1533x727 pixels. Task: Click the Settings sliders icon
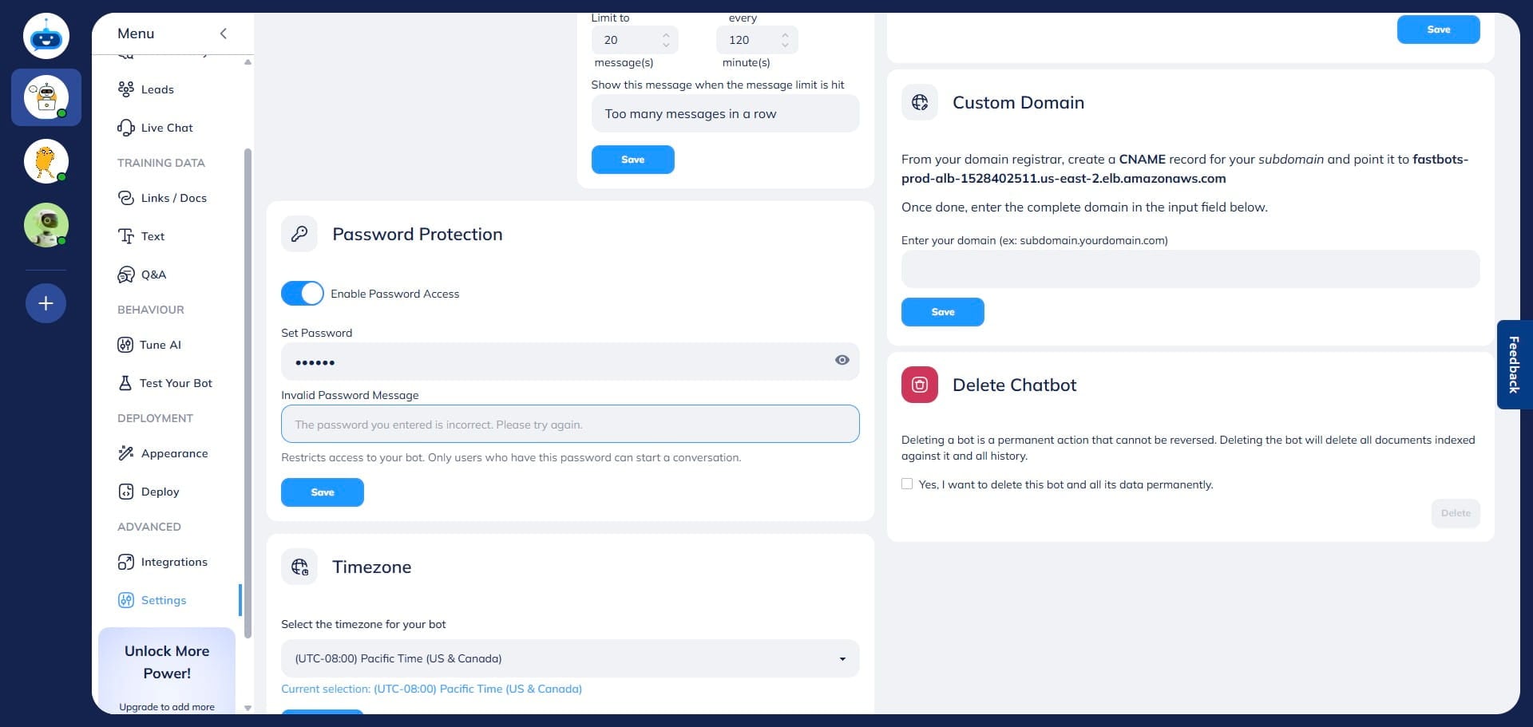point(125,600)
